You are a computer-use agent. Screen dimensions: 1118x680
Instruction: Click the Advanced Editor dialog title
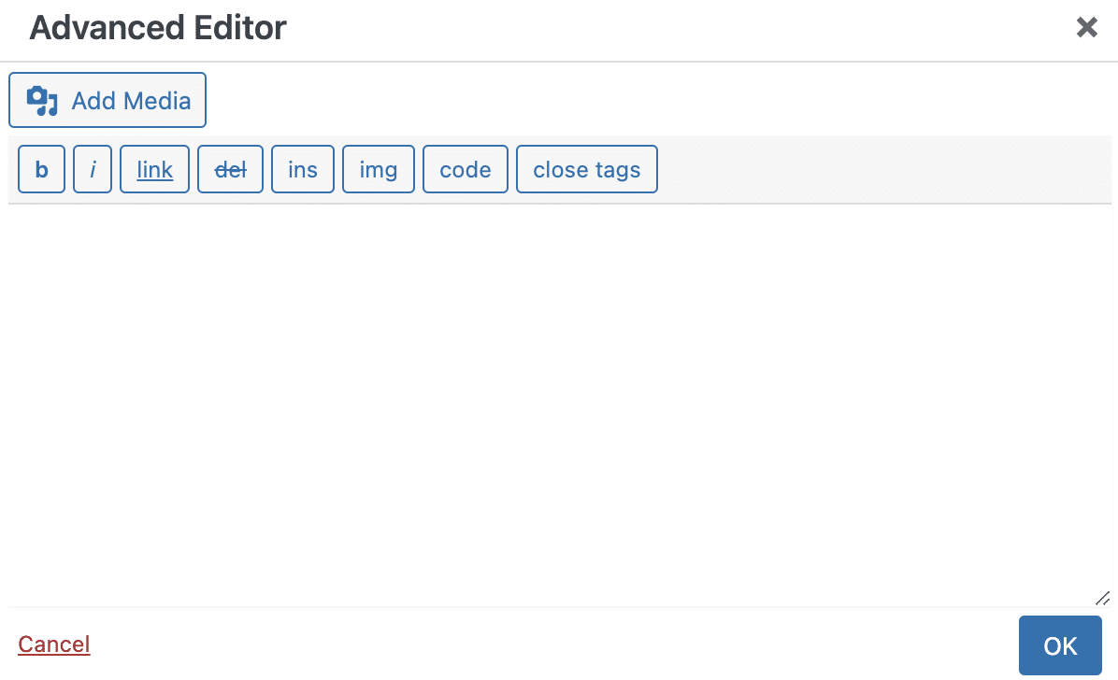click(158, 28)
